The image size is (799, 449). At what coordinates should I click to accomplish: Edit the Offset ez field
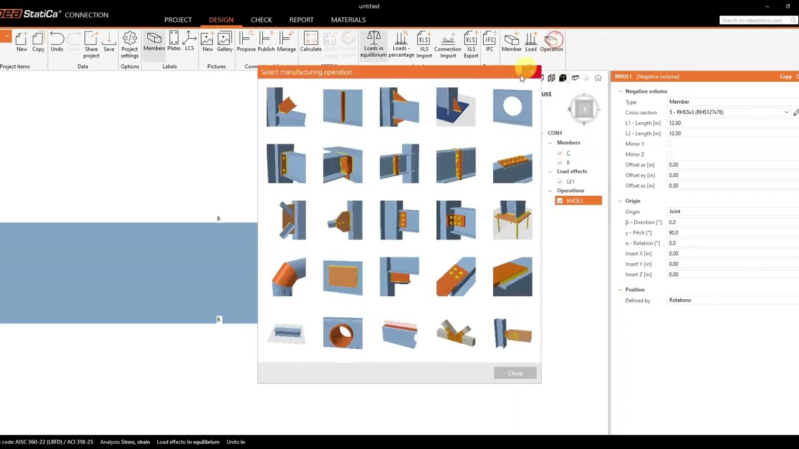[732, 186]
